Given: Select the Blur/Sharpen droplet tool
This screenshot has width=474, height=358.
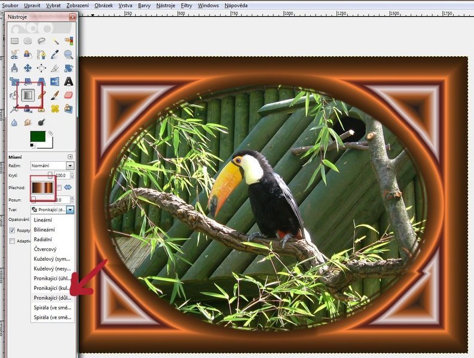Looking at the screenshot, I should [14, 122].
